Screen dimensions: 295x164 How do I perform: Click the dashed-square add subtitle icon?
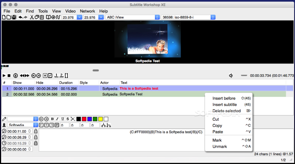coord(45,76)
